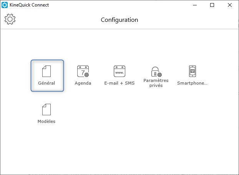Select the Smartphone QR code icon
The image size is (239, 175).
(x=193, y=71)
